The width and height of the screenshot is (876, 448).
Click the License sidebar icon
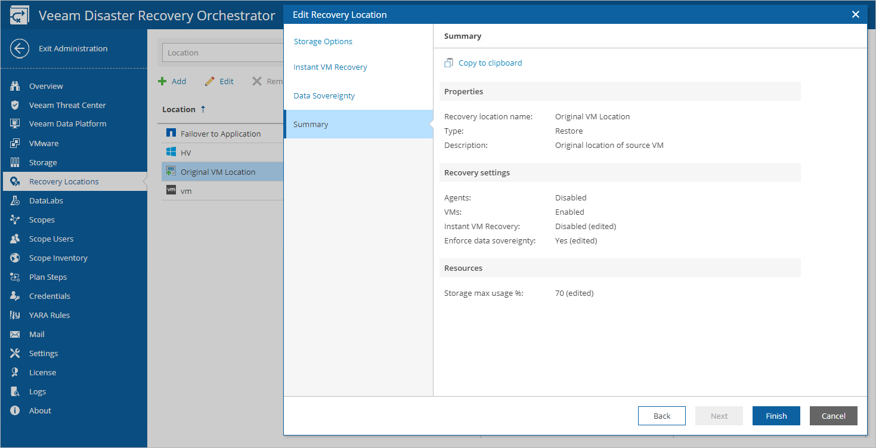click(16, 372)
